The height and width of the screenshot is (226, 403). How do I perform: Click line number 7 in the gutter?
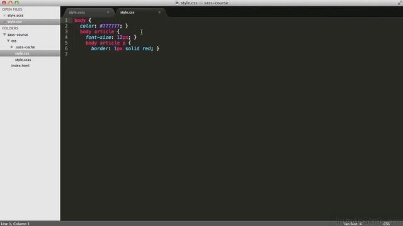click(66, 54)
